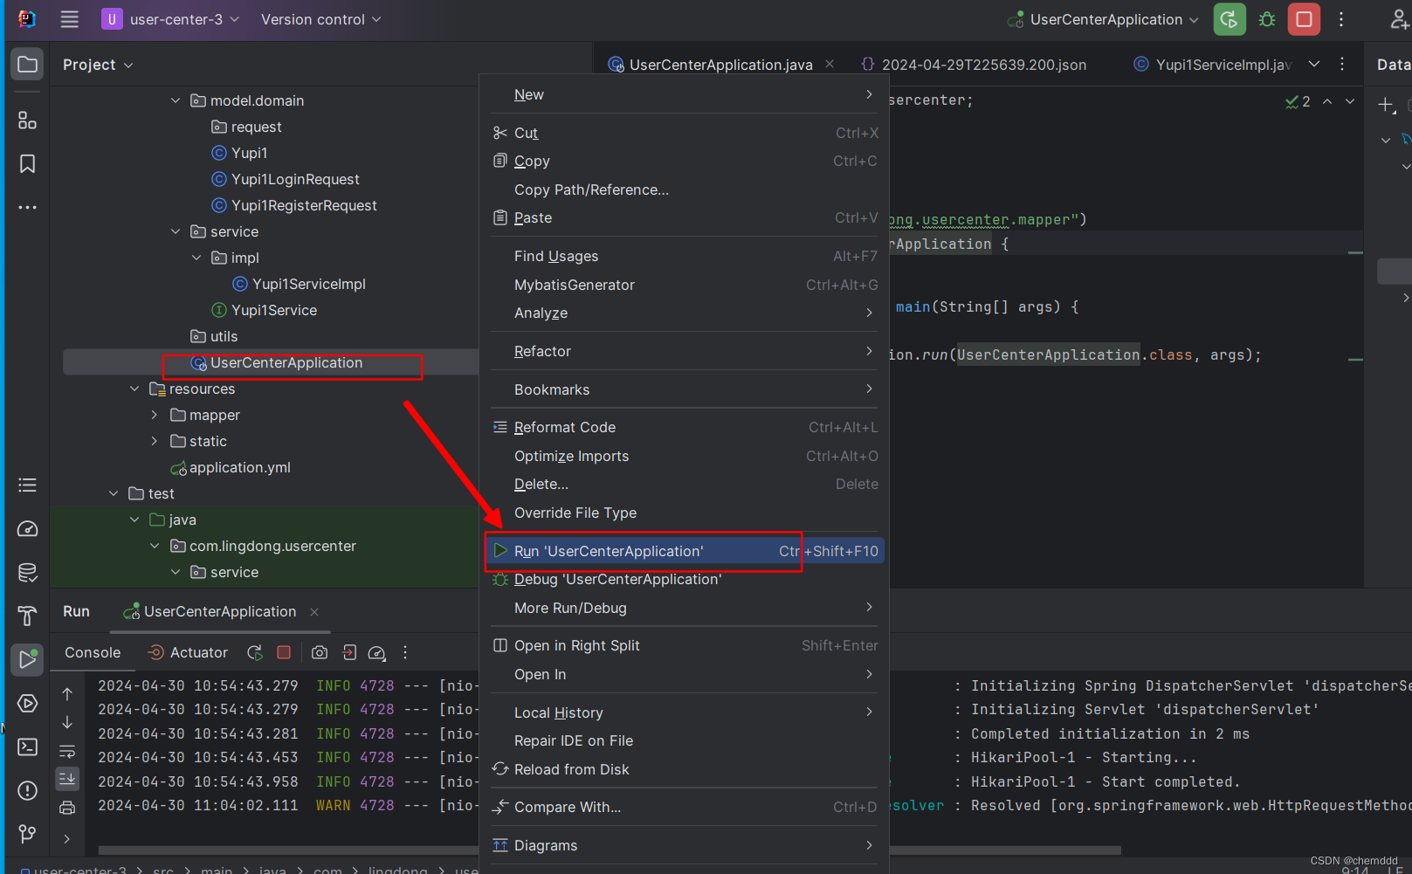The height and width of the screenshot is (874, 1412).
Task: Collapse the model.domain package
Action: click(176, 100)
